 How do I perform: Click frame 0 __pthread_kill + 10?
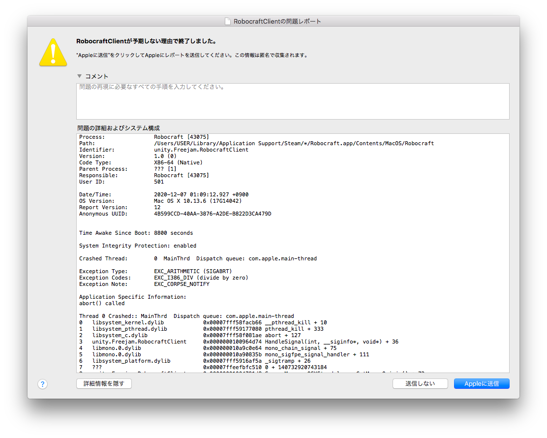click(203, 322)
